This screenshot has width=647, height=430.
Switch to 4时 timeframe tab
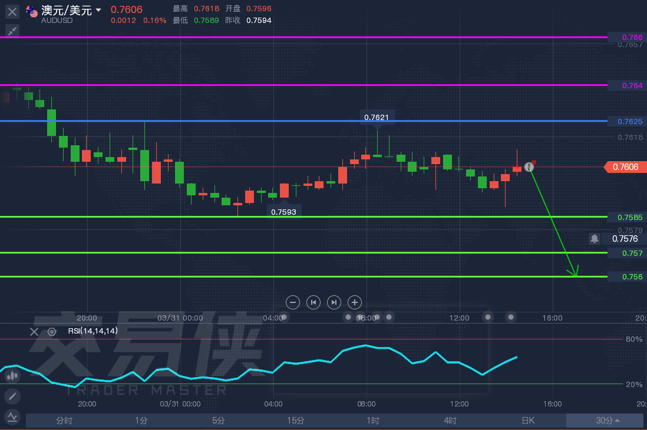[450, 421]
